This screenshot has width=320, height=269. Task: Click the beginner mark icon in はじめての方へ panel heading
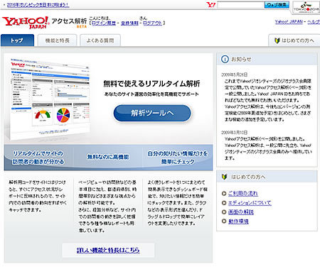click(x=224, y=177)
